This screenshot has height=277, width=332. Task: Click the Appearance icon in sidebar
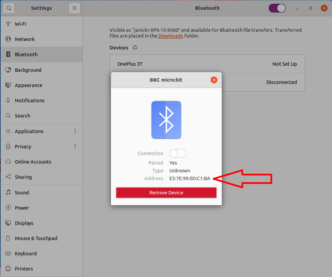(x=8, y=85)
